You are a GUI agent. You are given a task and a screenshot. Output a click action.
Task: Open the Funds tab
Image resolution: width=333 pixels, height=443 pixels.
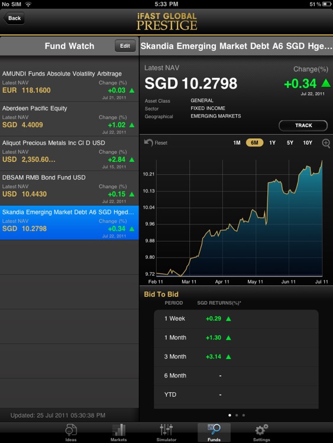coord(214,432)
